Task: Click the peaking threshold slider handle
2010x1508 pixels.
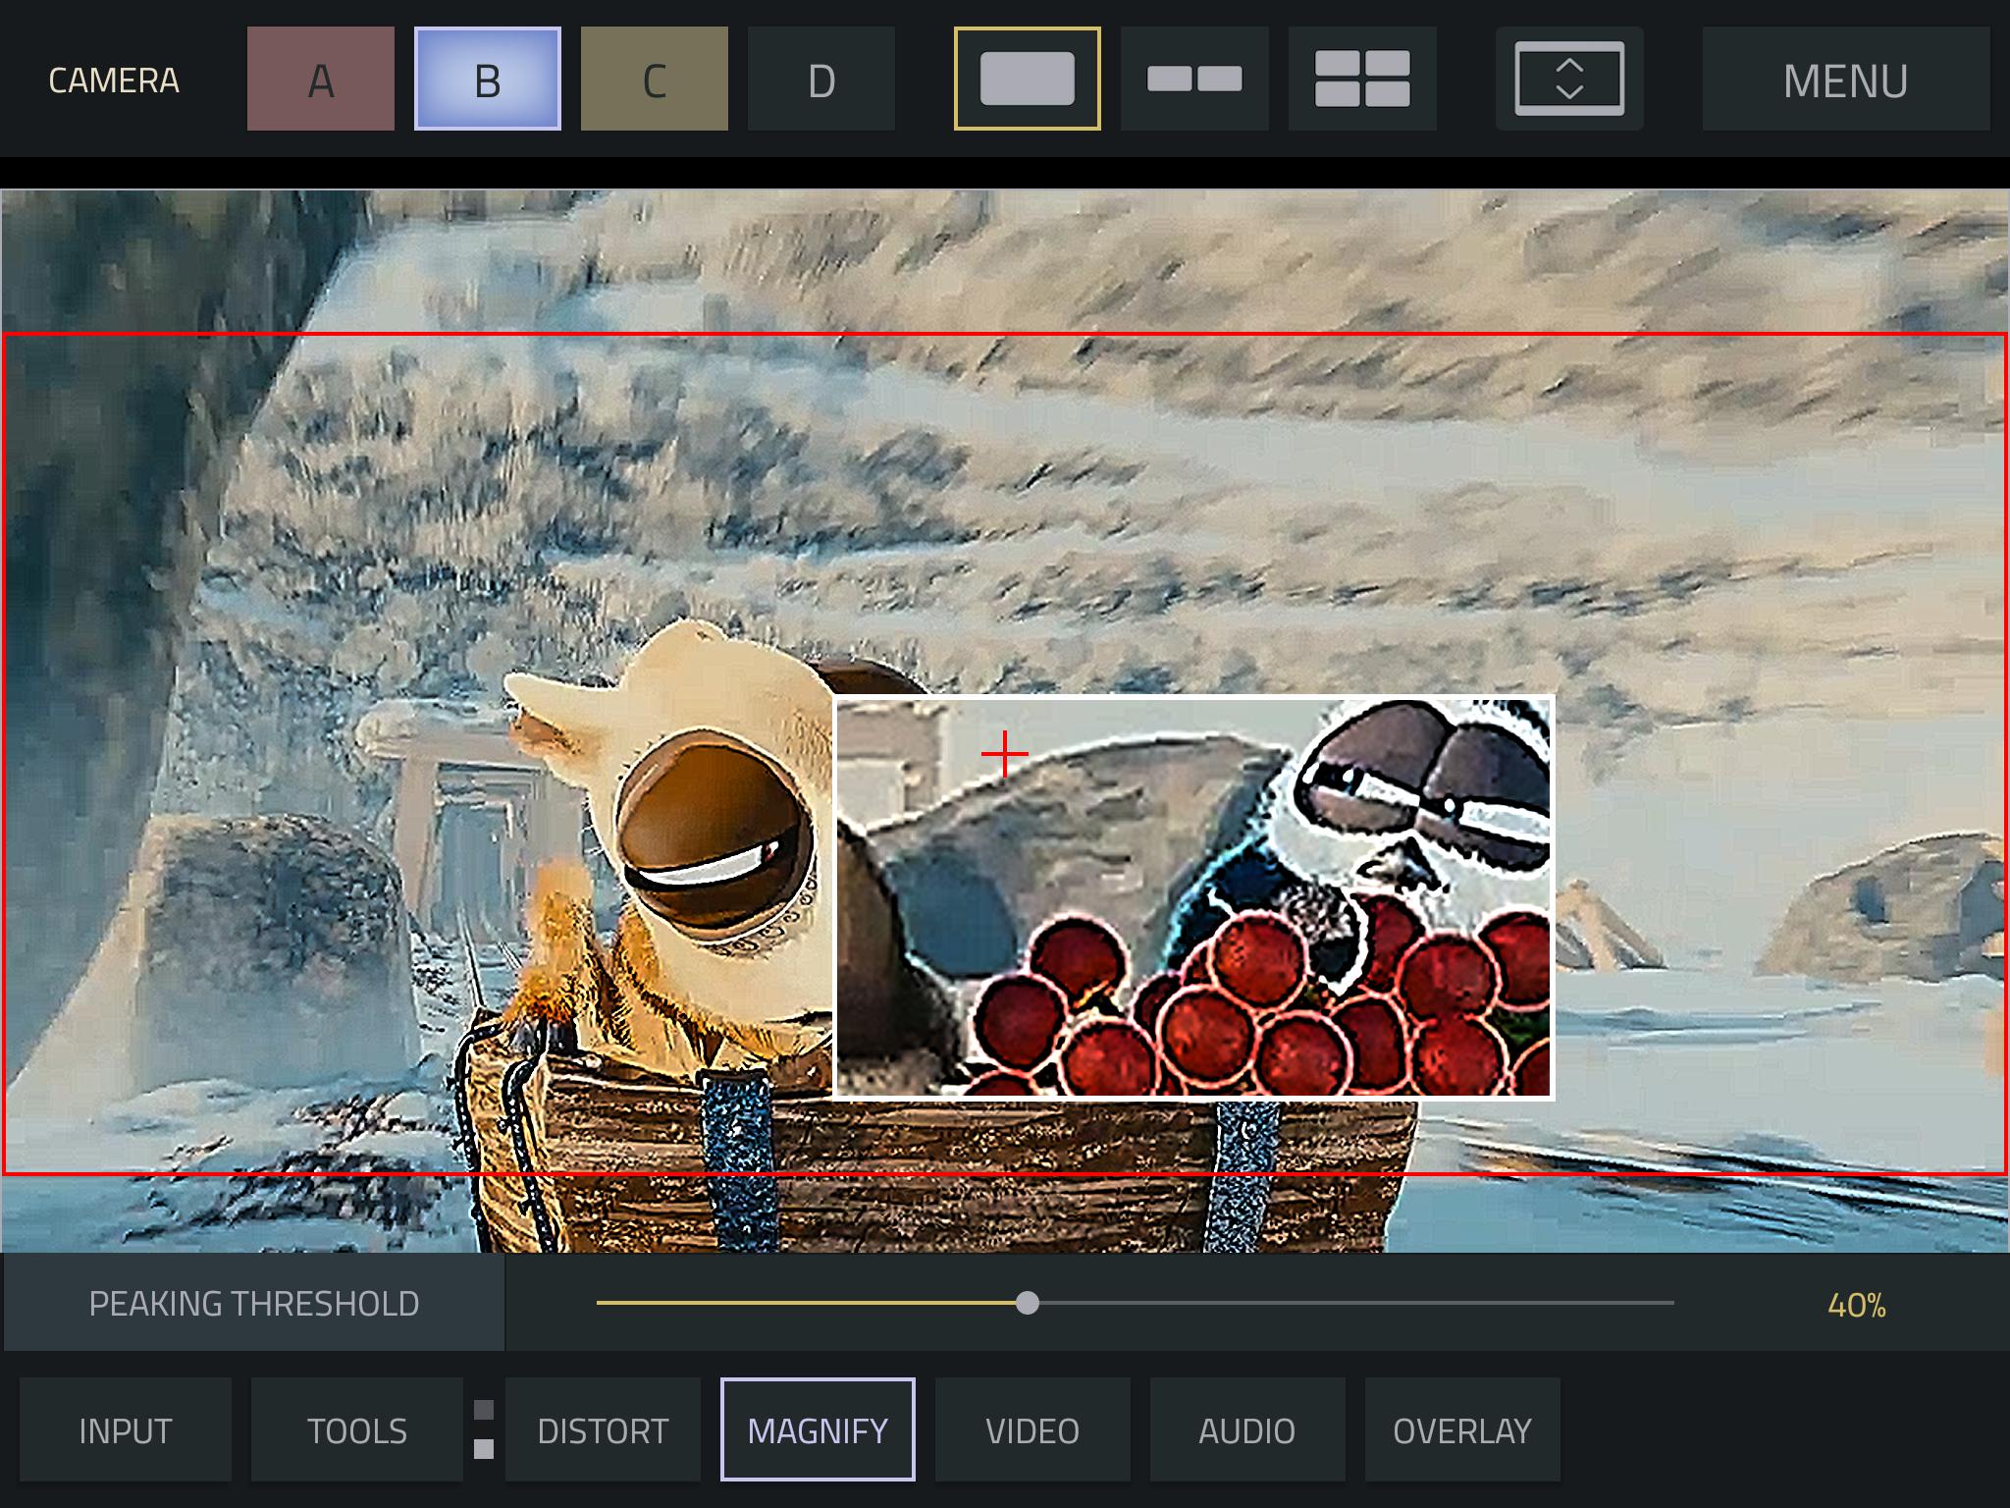Action: pos(1027,1303)
